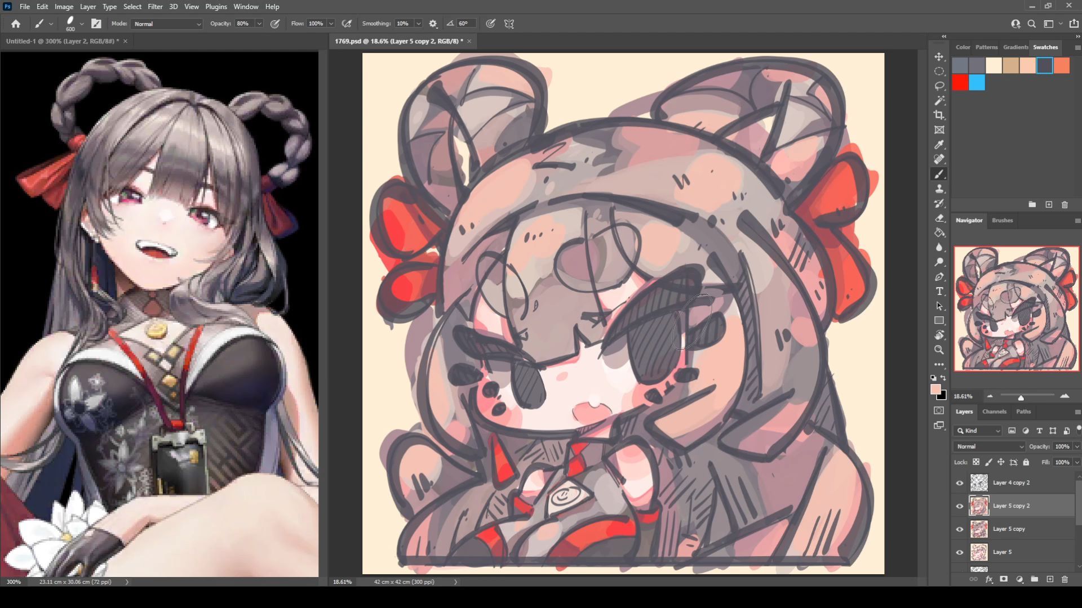Select the Path Selection tool
The width and height of the screenshot is (1082, 608).
click(x=939, y=306)
